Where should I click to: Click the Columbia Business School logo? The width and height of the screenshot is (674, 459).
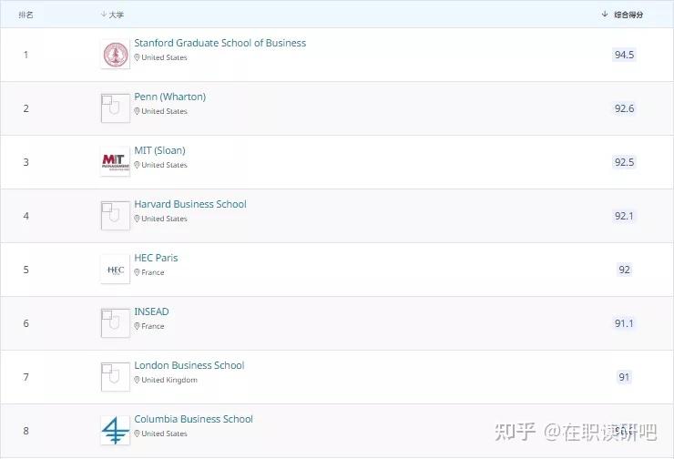click(x=115, y=431)
